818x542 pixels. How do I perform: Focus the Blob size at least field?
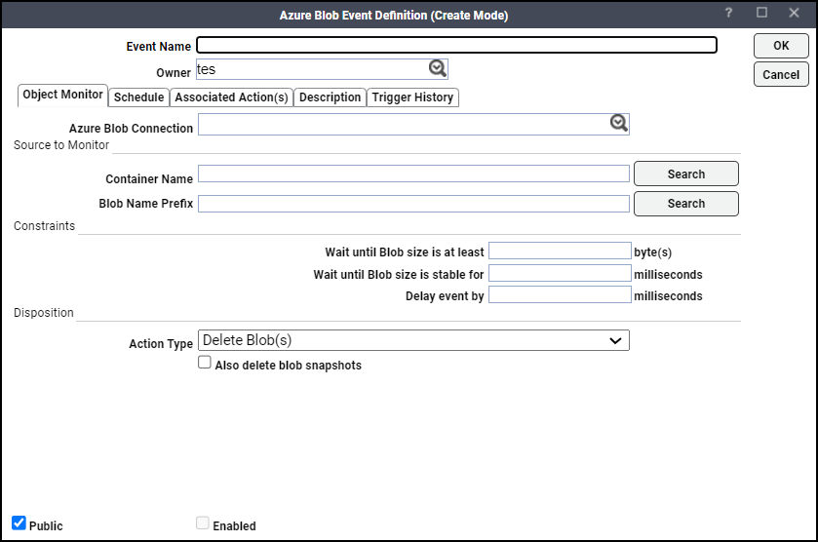(560, 251)
